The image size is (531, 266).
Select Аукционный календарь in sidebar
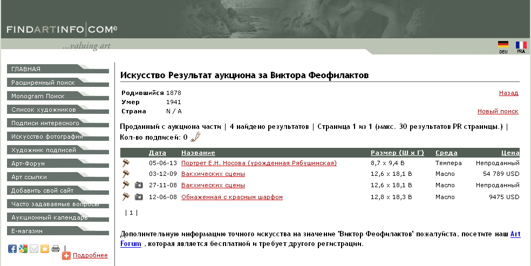[49, 217]
